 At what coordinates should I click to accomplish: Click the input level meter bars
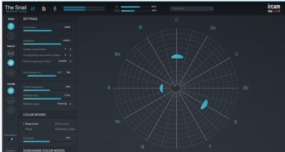pos(84,9)
